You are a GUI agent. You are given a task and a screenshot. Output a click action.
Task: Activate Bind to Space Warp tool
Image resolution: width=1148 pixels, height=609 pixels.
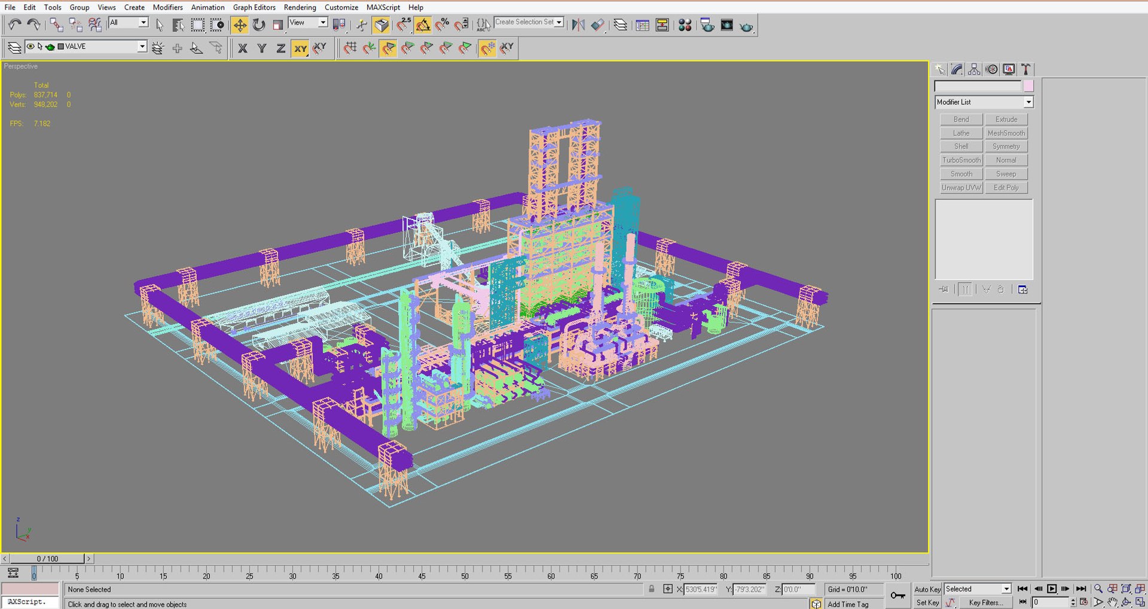click(95, 25)
